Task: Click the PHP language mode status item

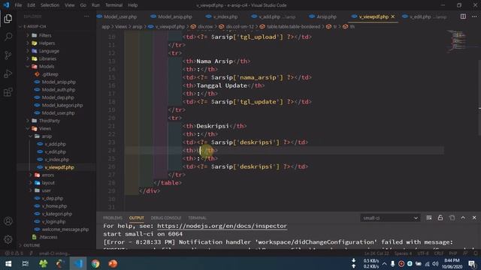Action: click(452, 253)
